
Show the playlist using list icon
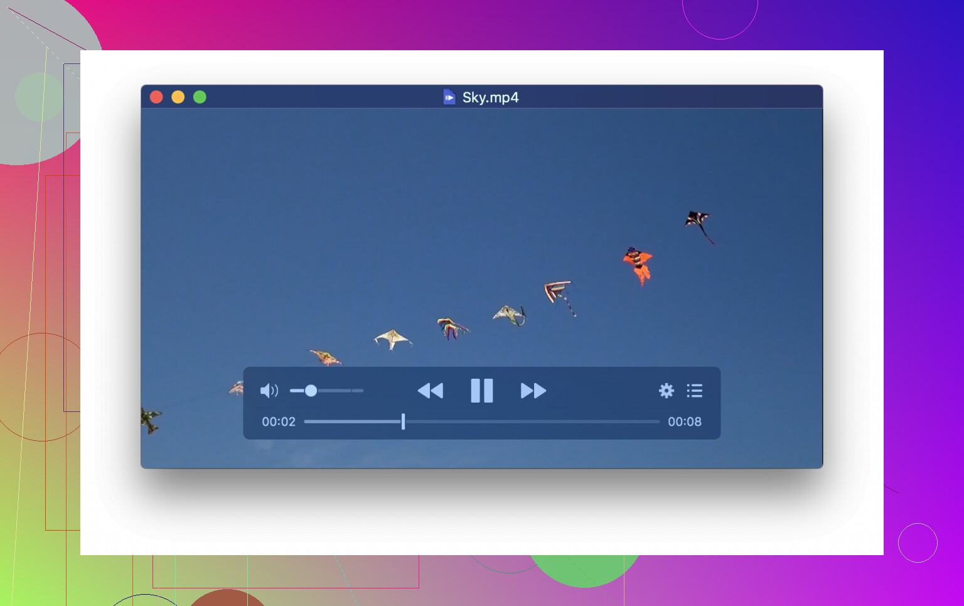coord(695,391)
